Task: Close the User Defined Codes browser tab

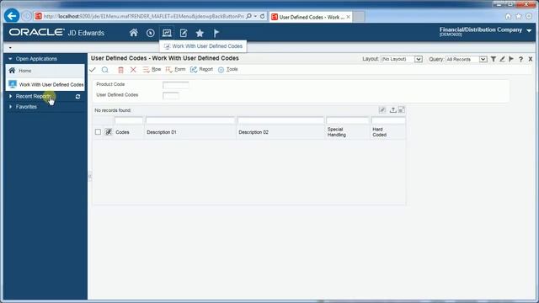Action: point(348,17)
